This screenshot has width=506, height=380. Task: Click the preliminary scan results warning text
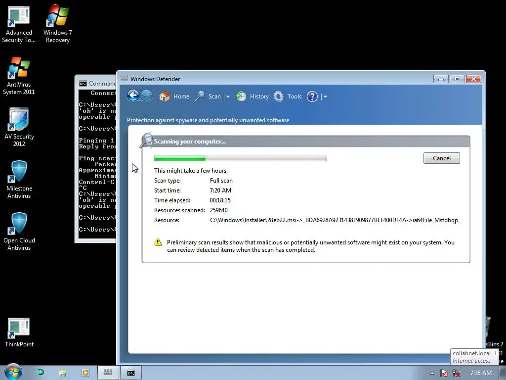pyautogui.click(x=310, y=246)
